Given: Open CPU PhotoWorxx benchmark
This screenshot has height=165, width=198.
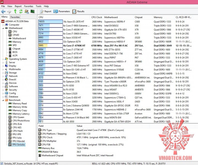Looking at the screenshot, I should pyautogui.click(x=21, y=120).
